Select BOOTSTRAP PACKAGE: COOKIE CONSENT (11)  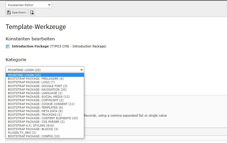coord(45,104)
